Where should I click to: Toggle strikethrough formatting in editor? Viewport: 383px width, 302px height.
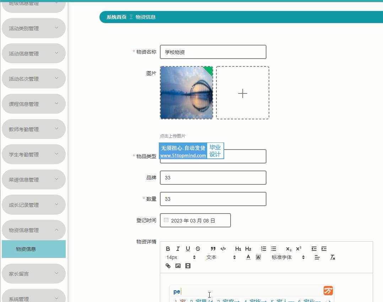[198, 249]
